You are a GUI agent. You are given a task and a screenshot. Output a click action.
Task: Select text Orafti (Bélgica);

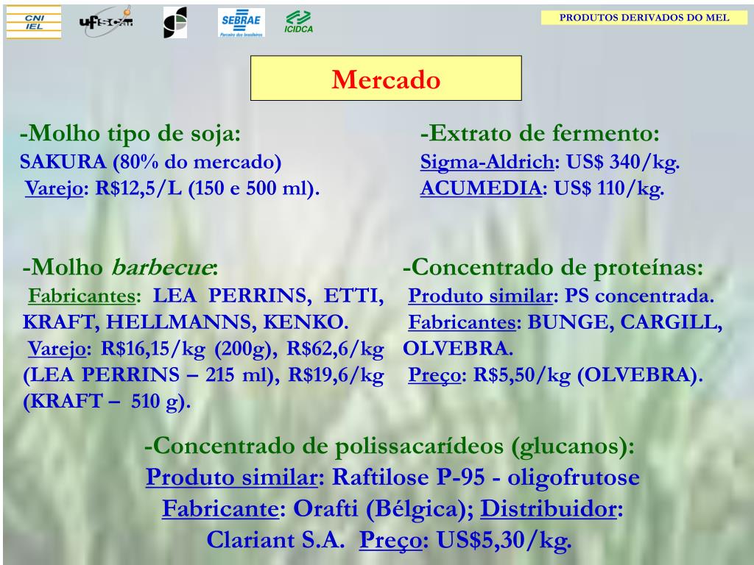tap(384, 508)
